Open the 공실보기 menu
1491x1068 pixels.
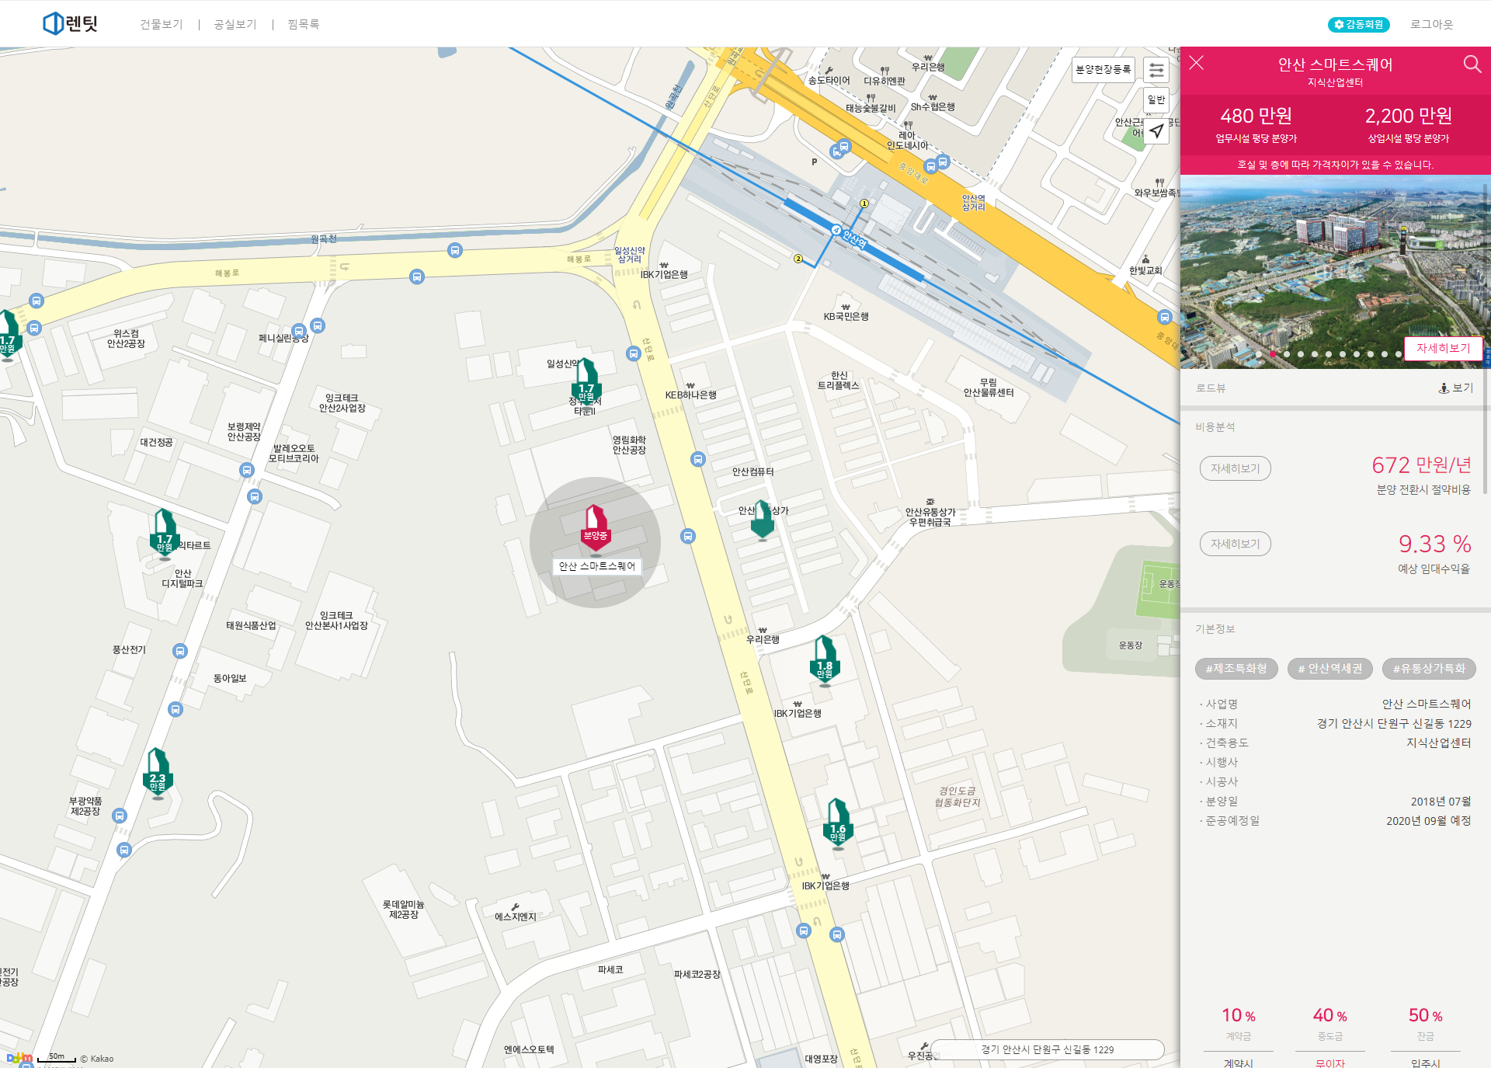click(235, 25)
